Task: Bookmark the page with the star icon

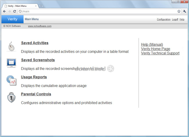Action: (x=179, y=11)
